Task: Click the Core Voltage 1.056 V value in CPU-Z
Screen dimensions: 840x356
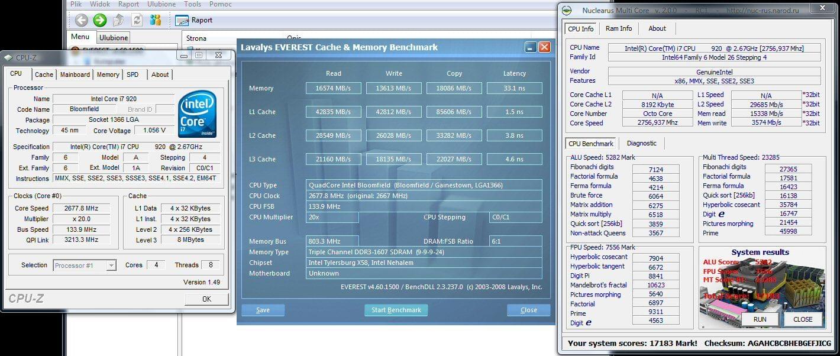Action: [154, 131]
